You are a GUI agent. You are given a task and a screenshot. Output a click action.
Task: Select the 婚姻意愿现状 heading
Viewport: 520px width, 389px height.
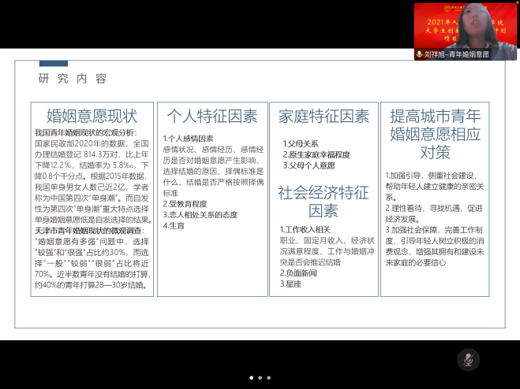[x=92, y=117]
